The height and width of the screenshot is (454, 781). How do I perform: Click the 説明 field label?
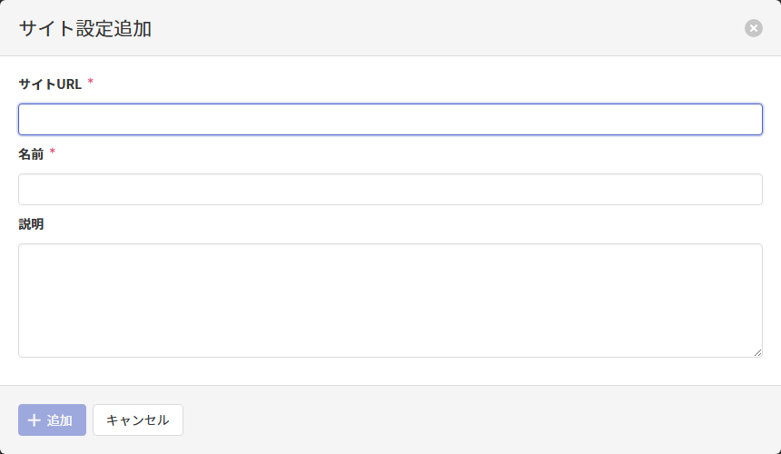pyautogui.click(x=31, y=224)
